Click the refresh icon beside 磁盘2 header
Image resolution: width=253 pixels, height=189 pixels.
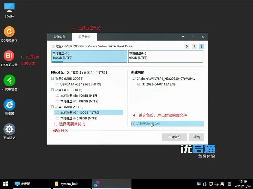(53, 46)
